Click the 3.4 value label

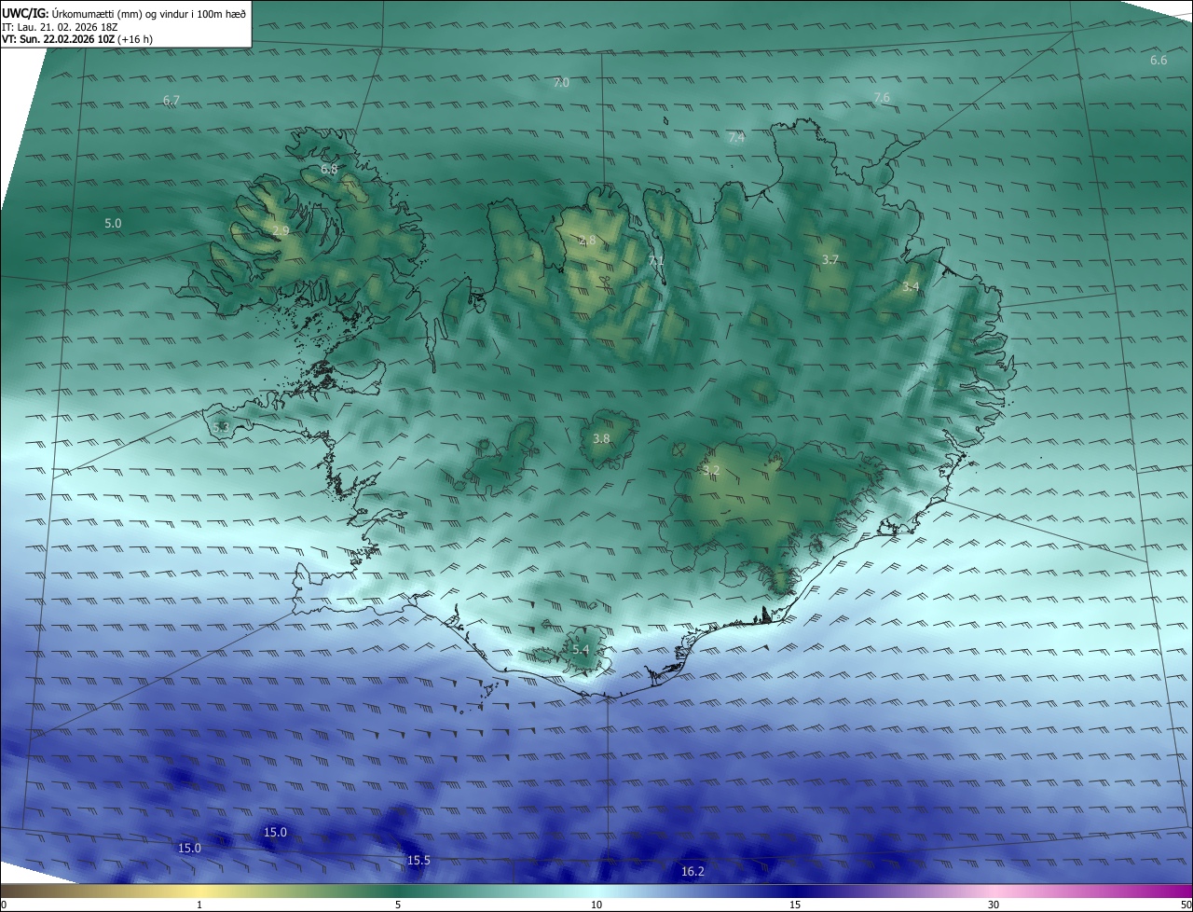911,287
